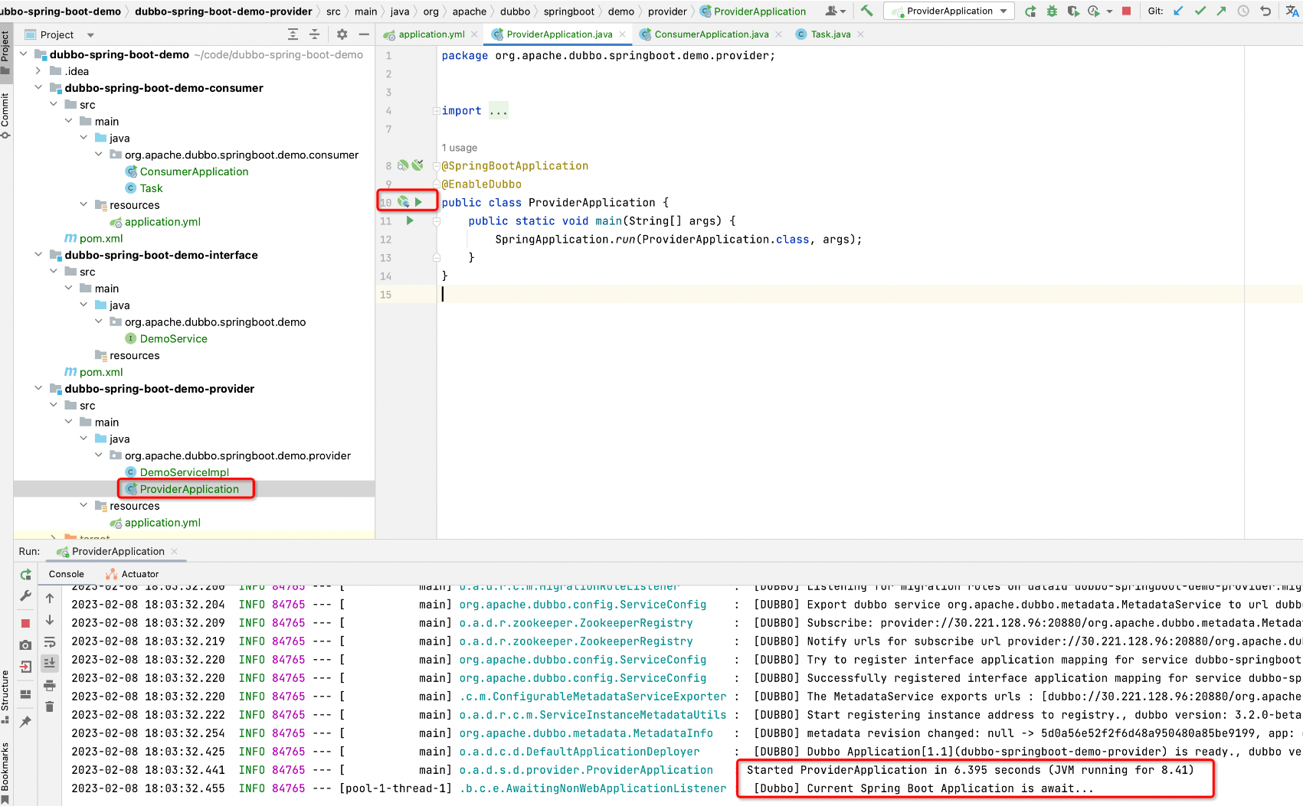Toggle soft-wrap in the Run console
The height and width of the screenshot is (806, 1303).
tap(50, 642)
